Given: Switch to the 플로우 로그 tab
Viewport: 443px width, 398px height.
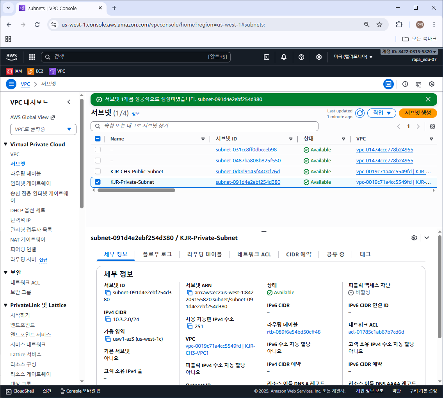Looking at the screenshot, I should pos(157,254).
